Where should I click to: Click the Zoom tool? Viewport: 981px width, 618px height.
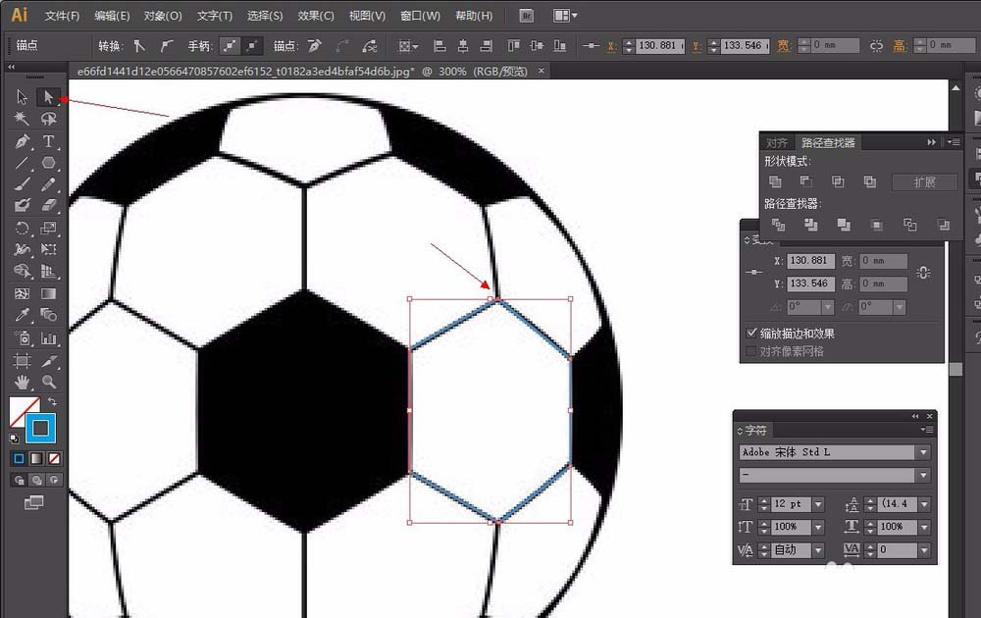(x=47, y=383)
